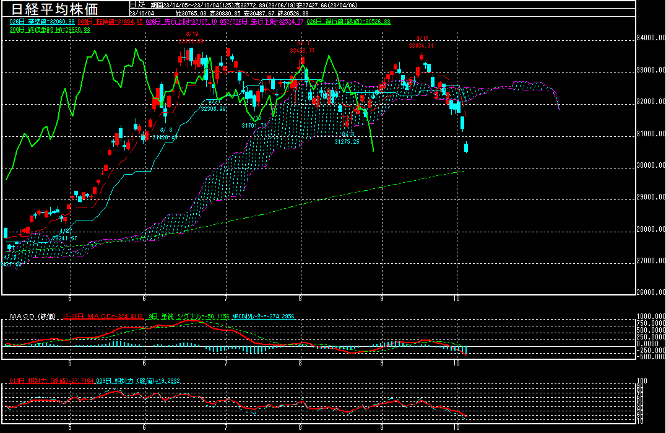This screenshot has width=666, height=433.
Task: Click the MACD (終値) panel title
Action: click(x=33, y=316)
